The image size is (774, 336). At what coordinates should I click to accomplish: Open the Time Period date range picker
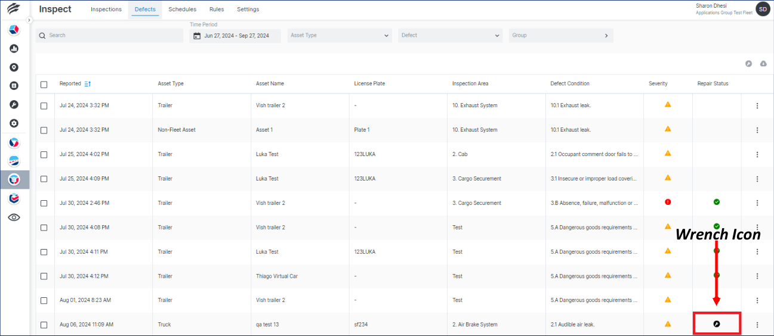click(x=235, y=36)
